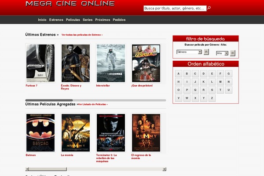Expand the Año dropdown
Screen dimensions: 264x176
222,53
